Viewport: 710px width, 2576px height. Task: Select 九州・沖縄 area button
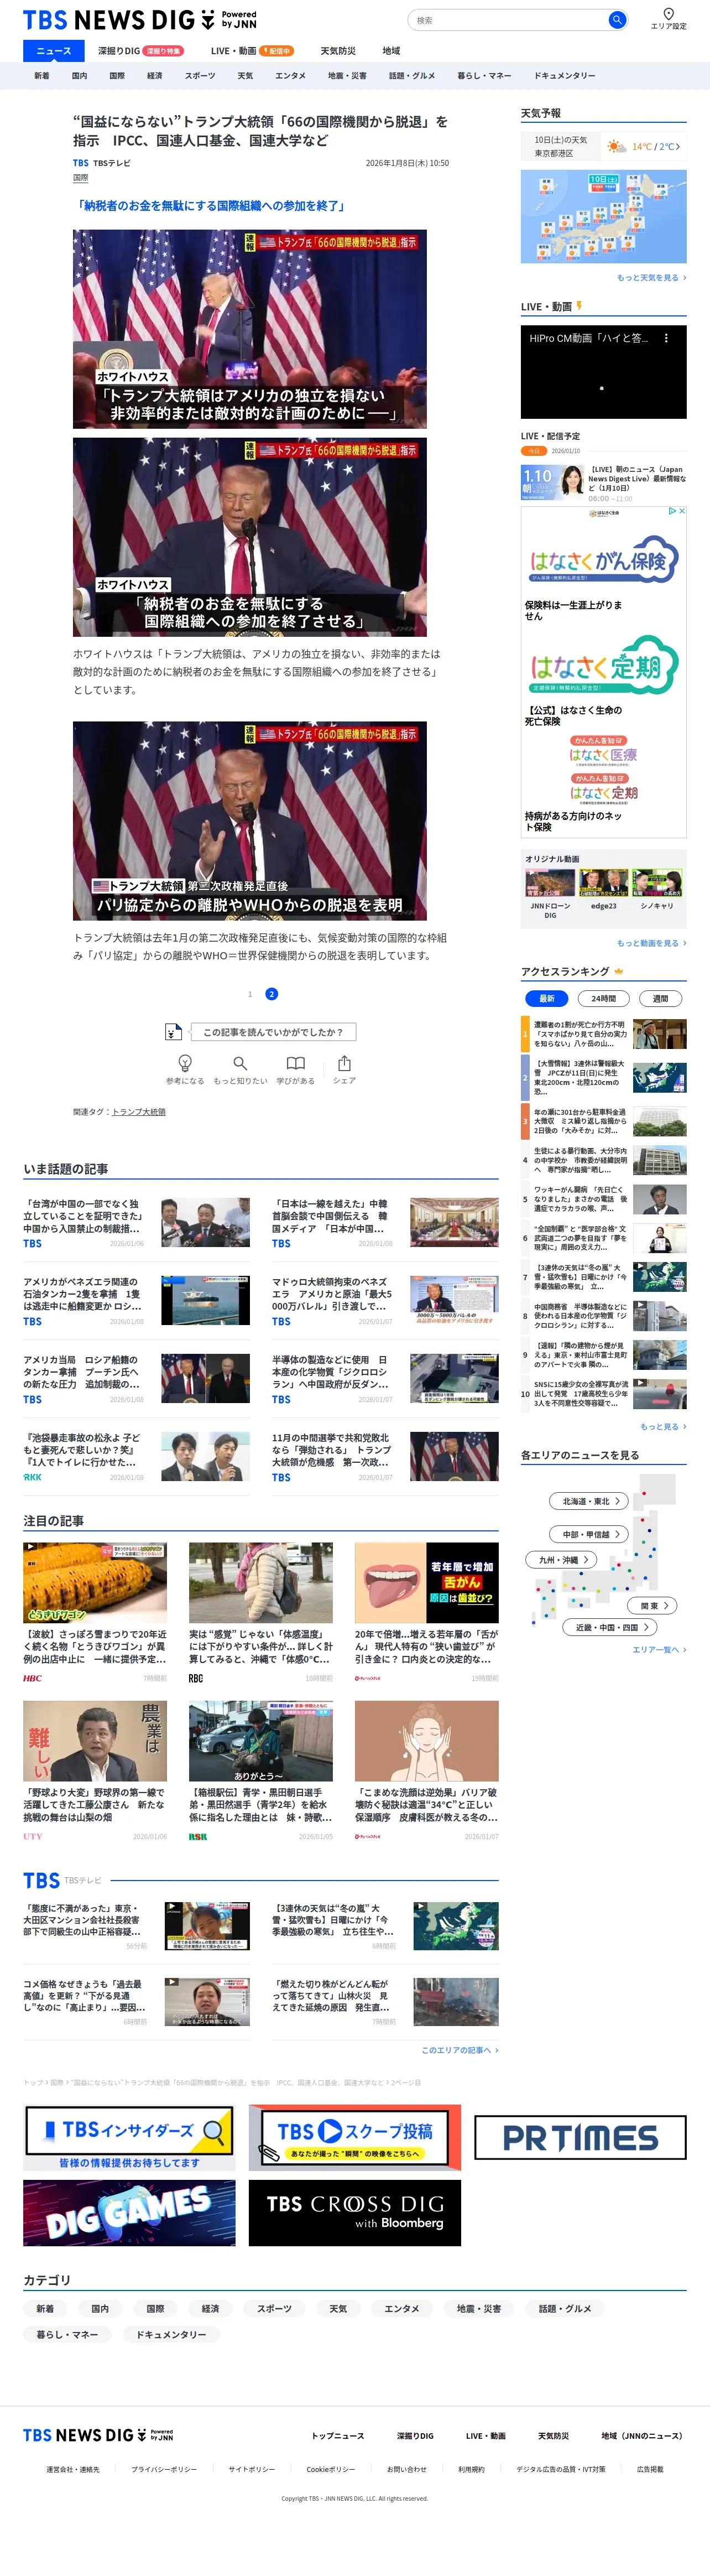562,1560
